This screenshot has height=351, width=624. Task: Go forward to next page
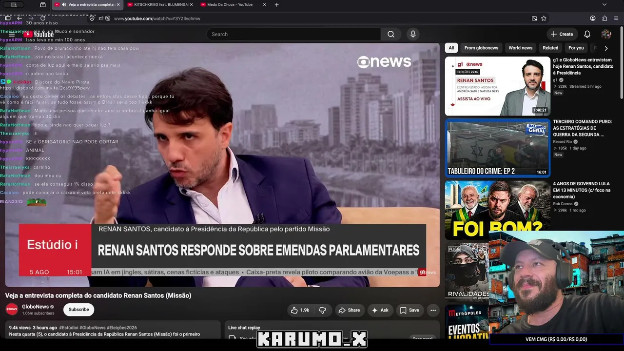click(31, 19)
